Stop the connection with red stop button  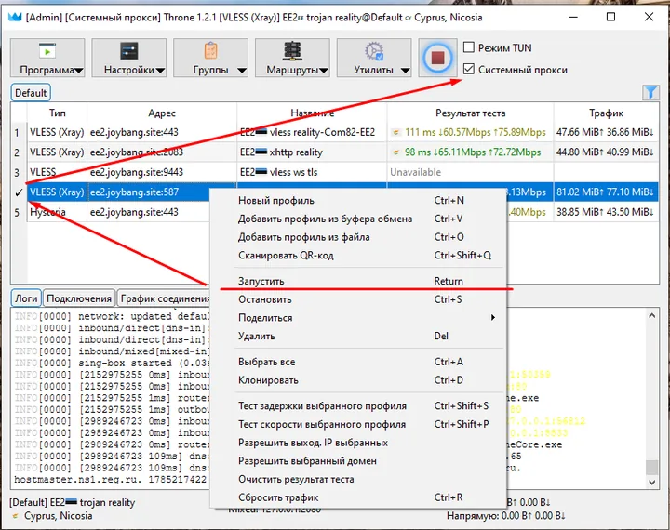(437, 58)
